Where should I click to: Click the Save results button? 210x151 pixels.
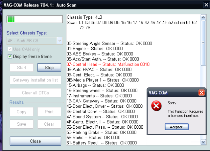tap(22, 124)
